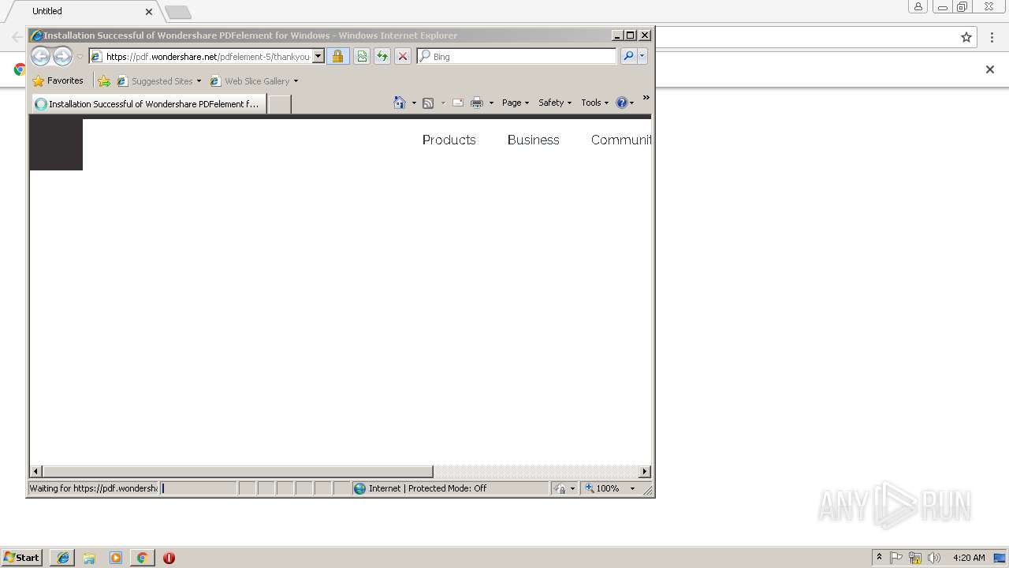Select the Installation Successful tab
Viewport: 1009px width, 568px height.
click(x=149, y=104)
